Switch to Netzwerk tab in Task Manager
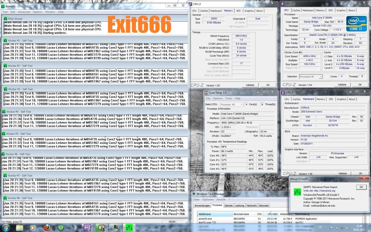 click(251, 205)
